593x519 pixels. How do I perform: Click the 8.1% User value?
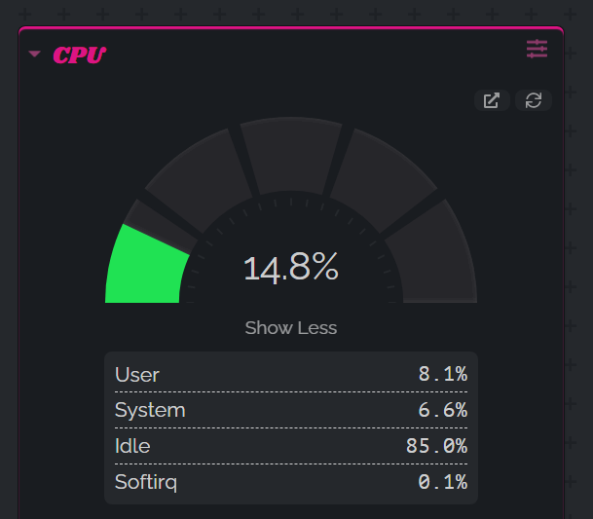tap(443, 374)
